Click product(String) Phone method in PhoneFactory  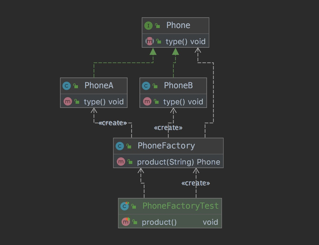click(x=178, y=162)
